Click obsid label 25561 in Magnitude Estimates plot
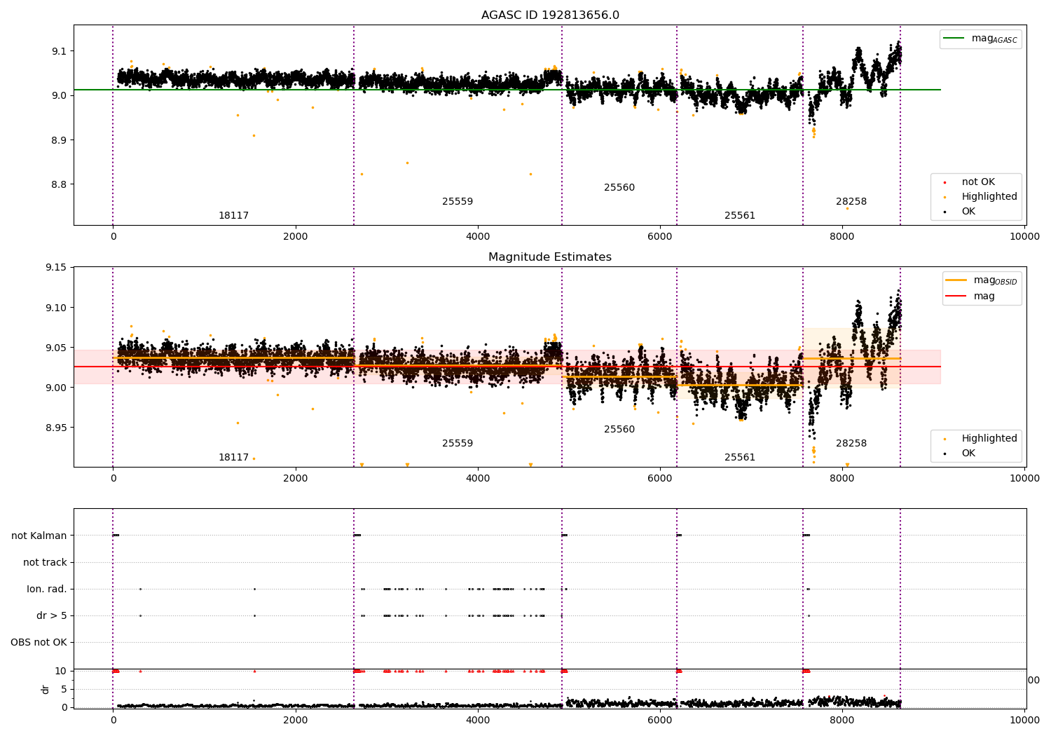 point(740,458)
